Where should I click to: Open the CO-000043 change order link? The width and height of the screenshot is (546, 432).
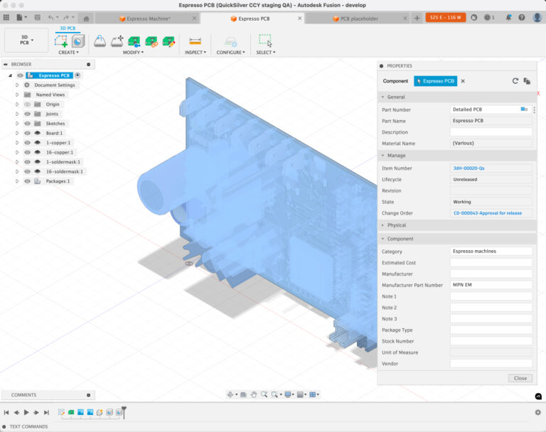point(487,213)
